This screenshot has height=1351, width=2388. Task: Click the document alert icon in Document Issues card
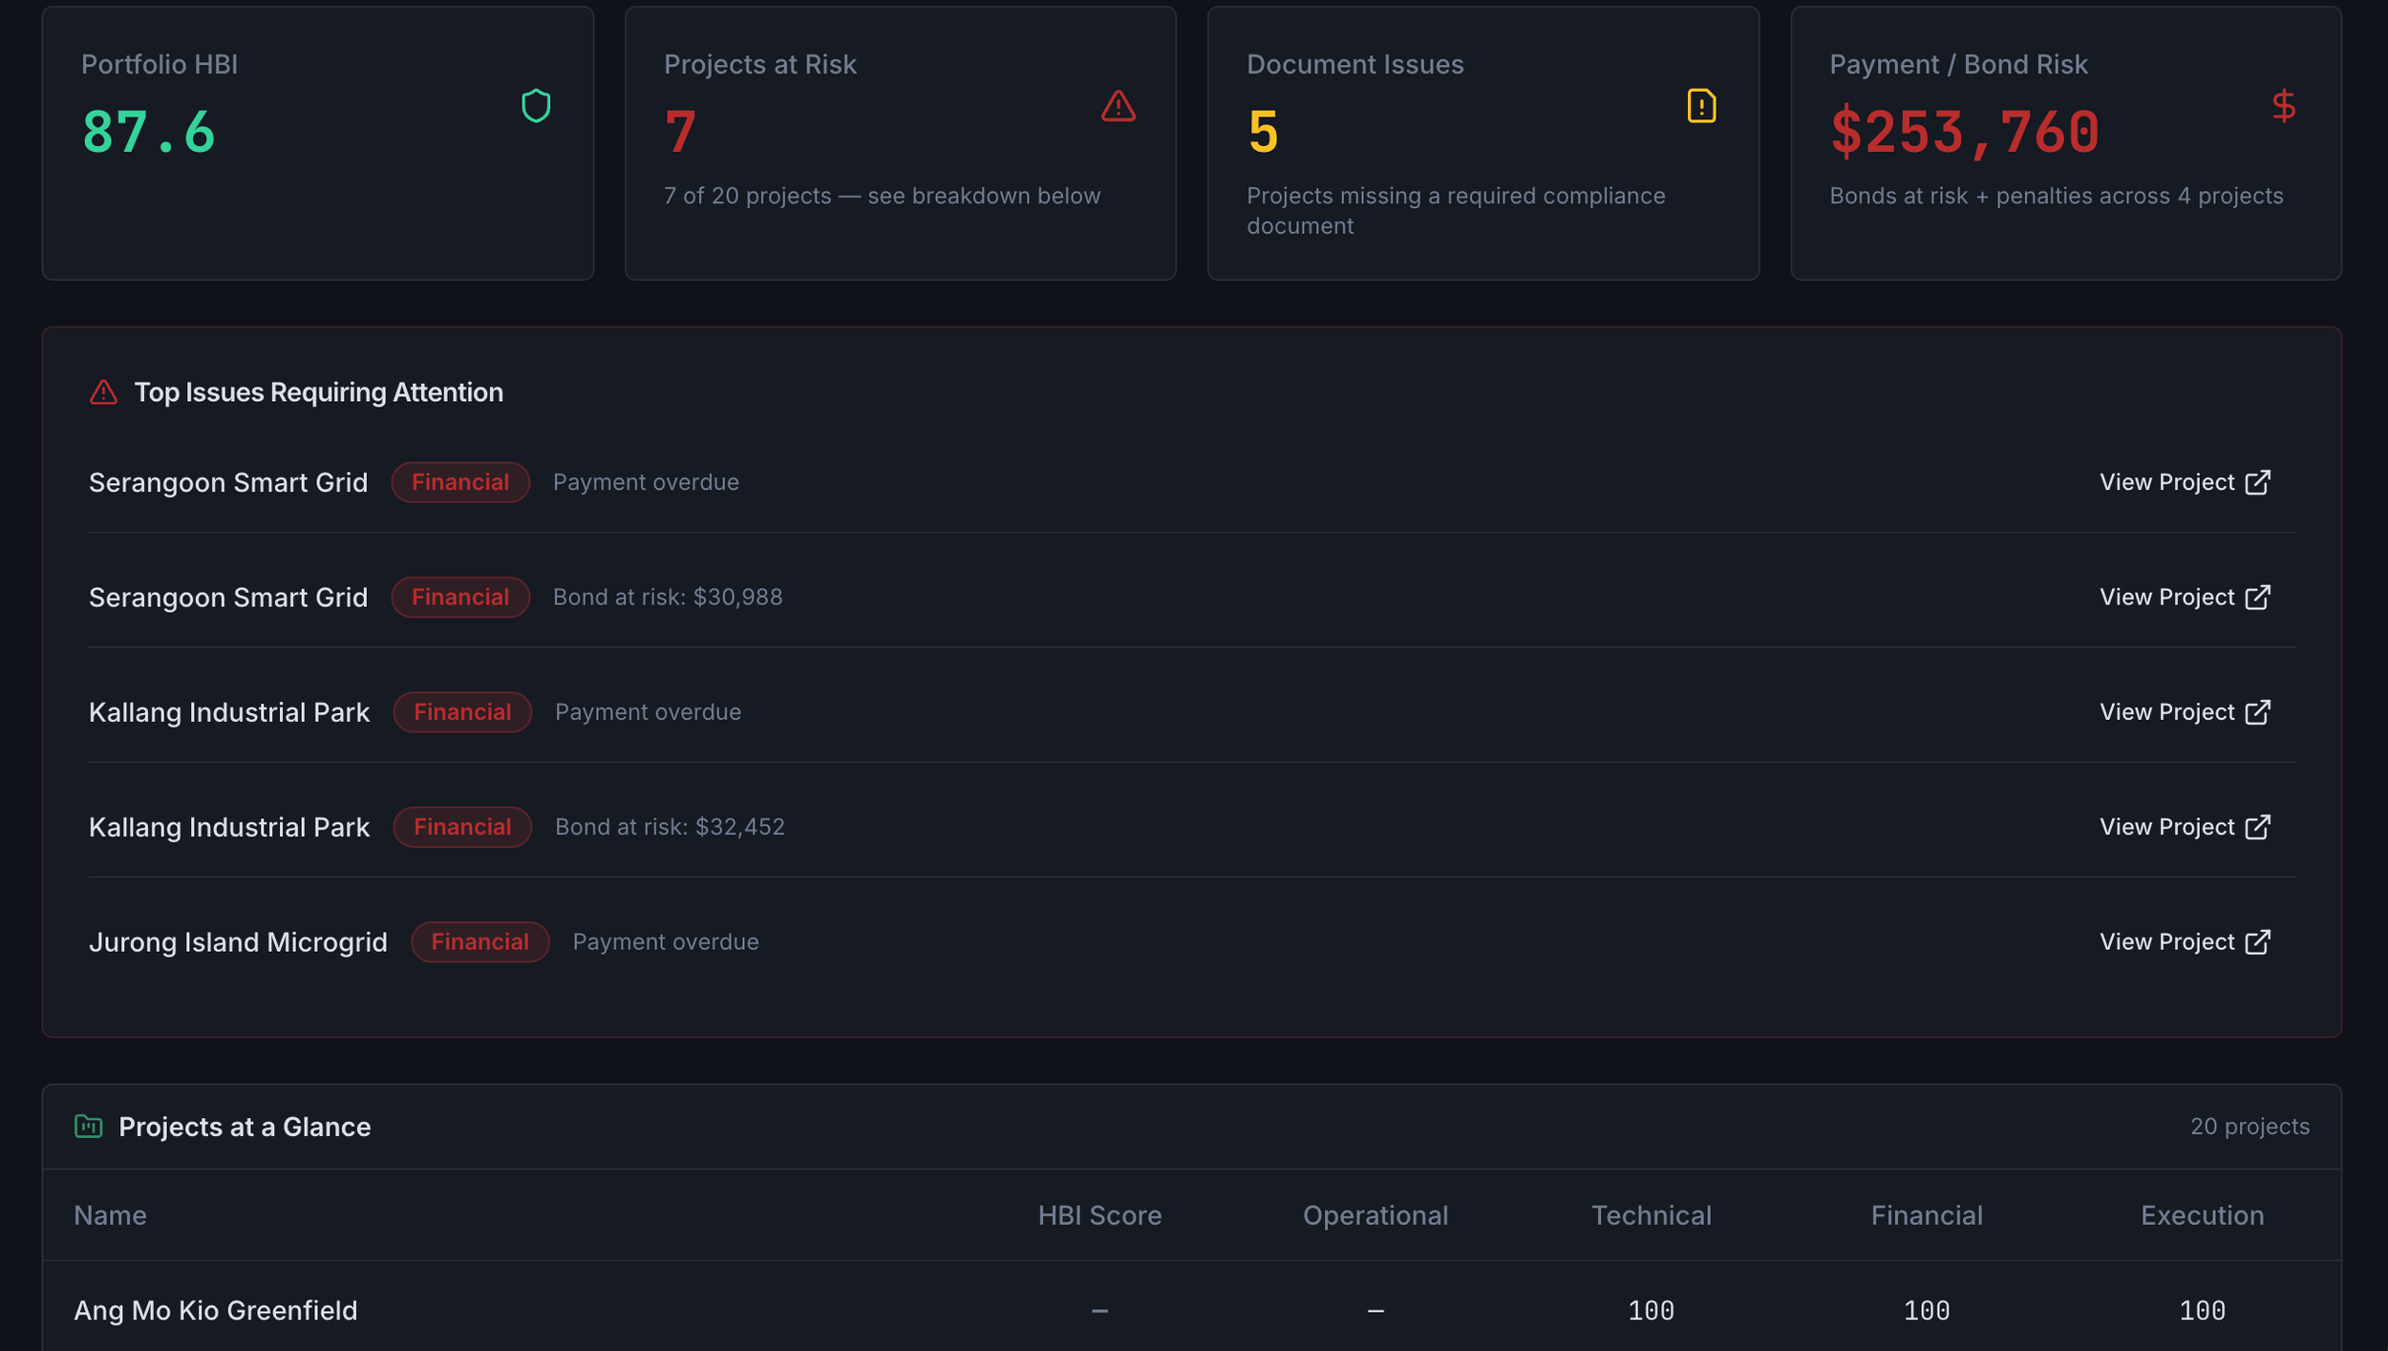(x=1701, y=106)
